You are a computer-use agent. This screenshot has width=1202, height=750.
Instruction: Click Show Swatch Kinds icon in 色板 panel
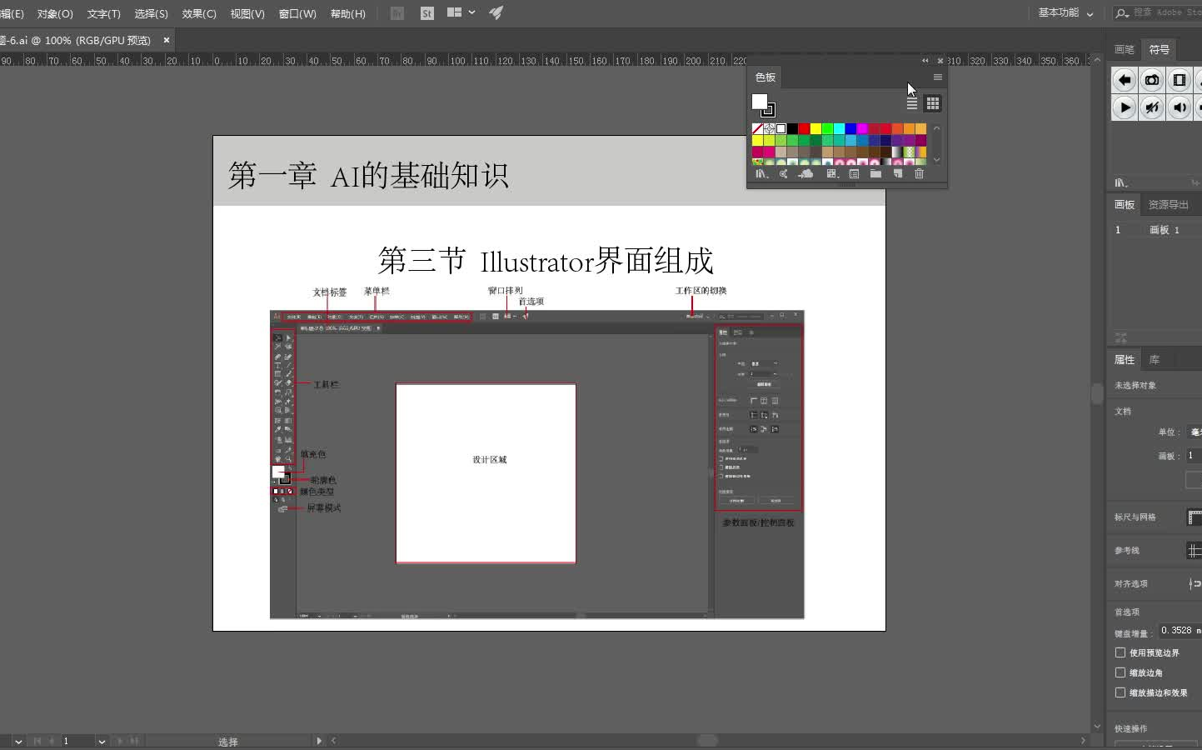click(831, 174)
